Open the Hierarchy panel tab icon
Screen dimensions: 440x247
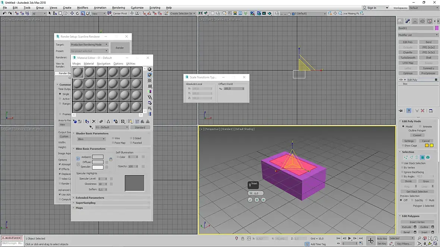[x=415, y=21]
